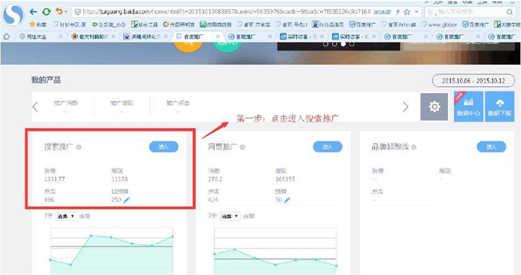Viewport: 521px width, 275px height.
Task: Open the 数据下载 cloud tile
Action: [499, 107]
